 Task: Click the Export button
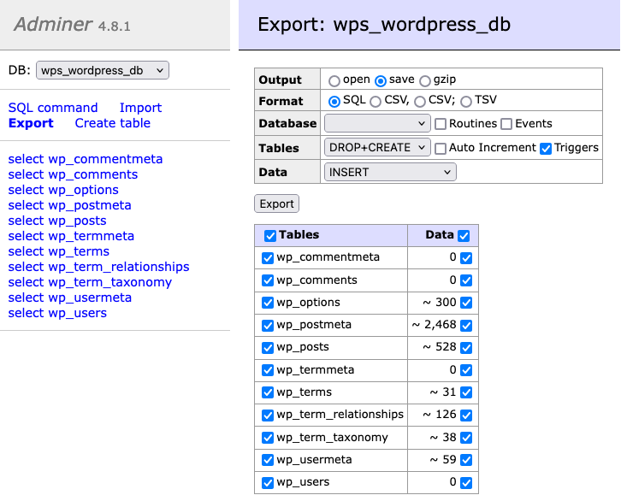(x=276, y=203)
